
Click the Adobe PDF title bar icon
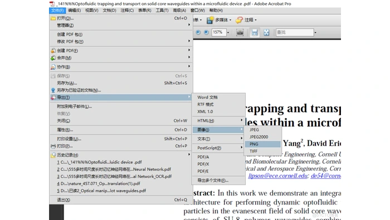52,3
